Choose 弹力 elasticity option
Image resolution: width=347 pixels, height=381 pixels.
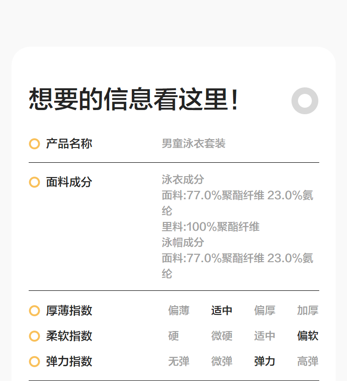coord(265,362)
